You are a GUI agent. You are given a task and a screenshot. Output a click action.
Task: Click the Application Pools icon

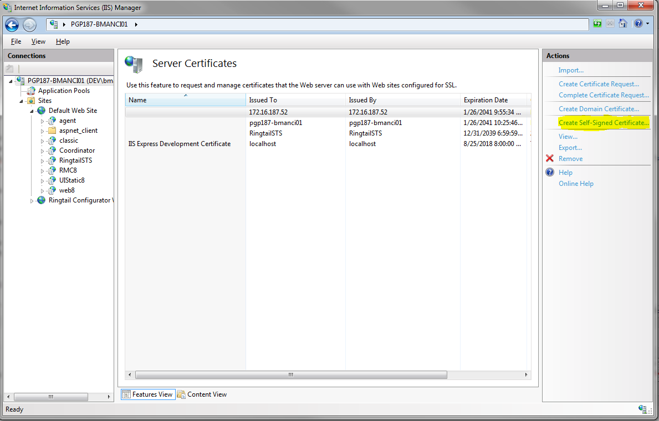pos(31,91)
